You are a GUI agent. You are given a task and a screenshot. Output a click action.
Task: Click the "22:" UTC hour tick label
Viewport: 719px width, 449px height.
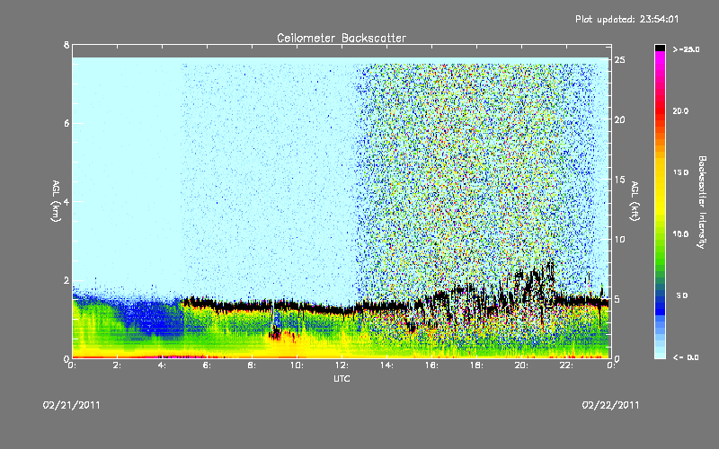point(566,365)
